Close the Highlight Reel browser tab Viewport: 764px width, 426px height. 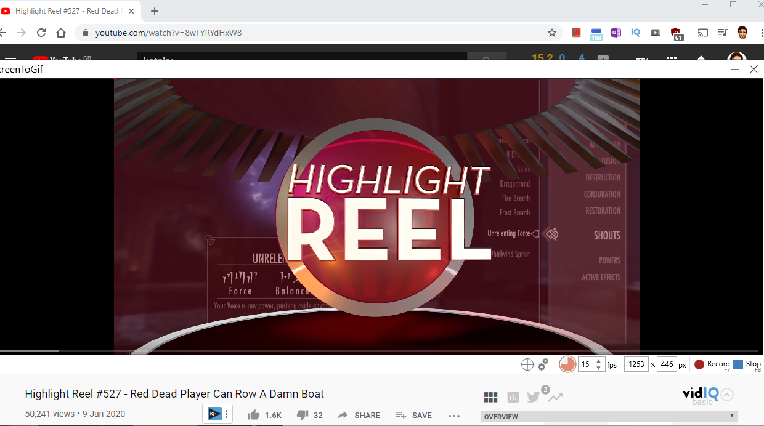132,11
